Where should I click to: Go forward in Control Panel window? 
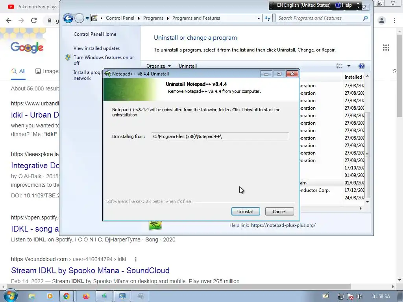point(79,18)
